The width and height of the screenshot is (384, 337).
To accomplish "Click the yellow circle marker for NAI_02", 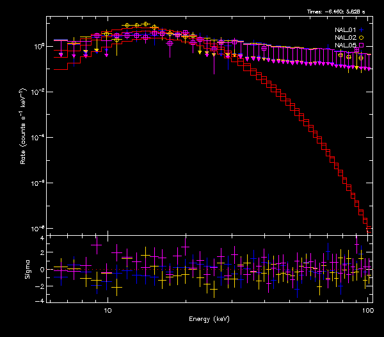I will [x=361, y=38].
